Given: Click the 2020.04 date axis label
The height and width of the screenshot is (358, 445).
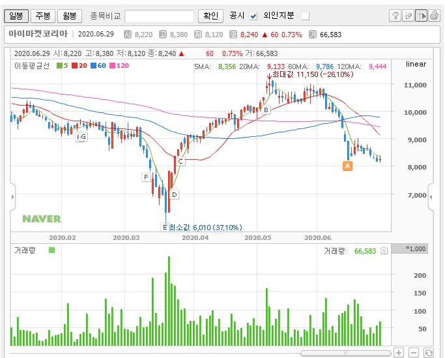Looking at the screenshot, I should coord(195,237).
